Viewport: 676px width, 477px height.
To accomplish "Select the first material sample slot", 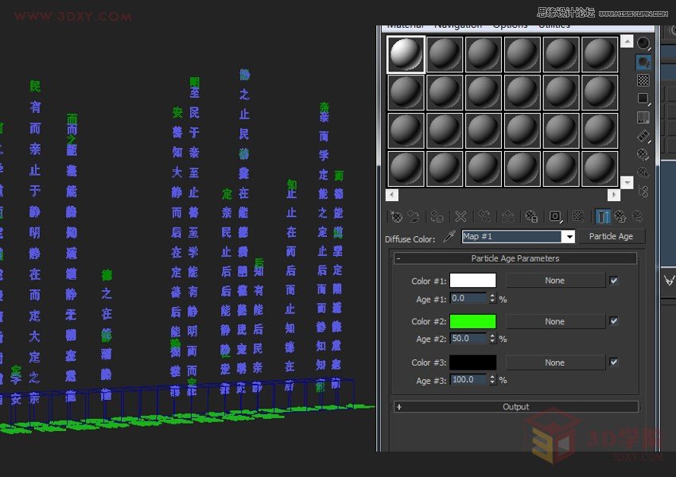I will coord(406,55).
